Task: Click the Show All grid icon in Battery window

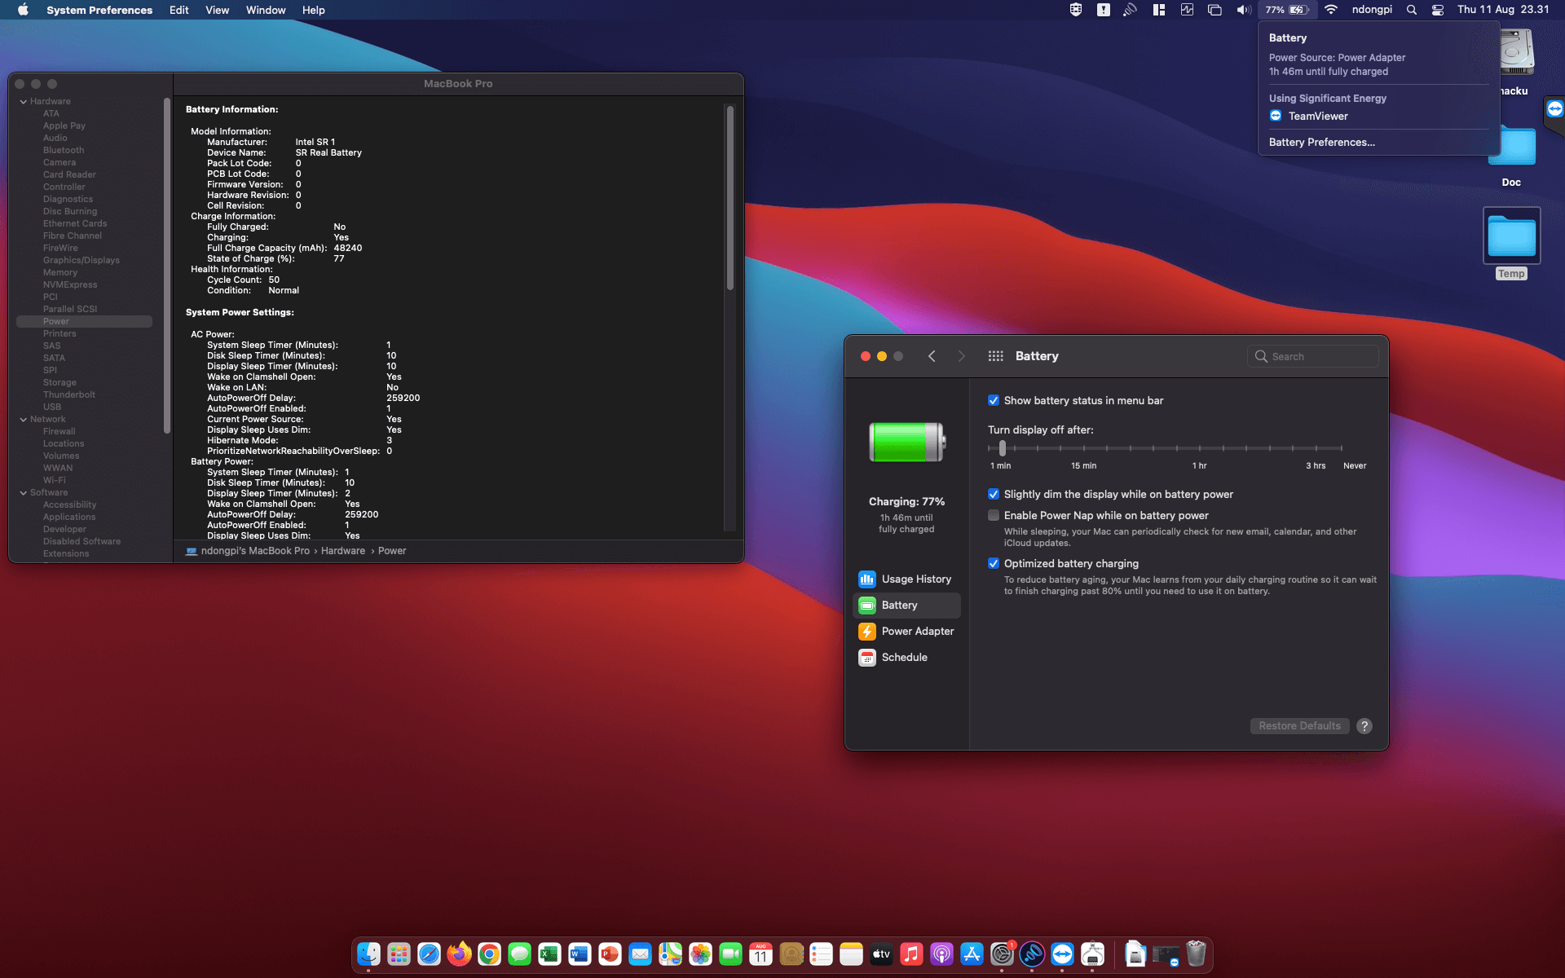Action: (x=995, y=356)
